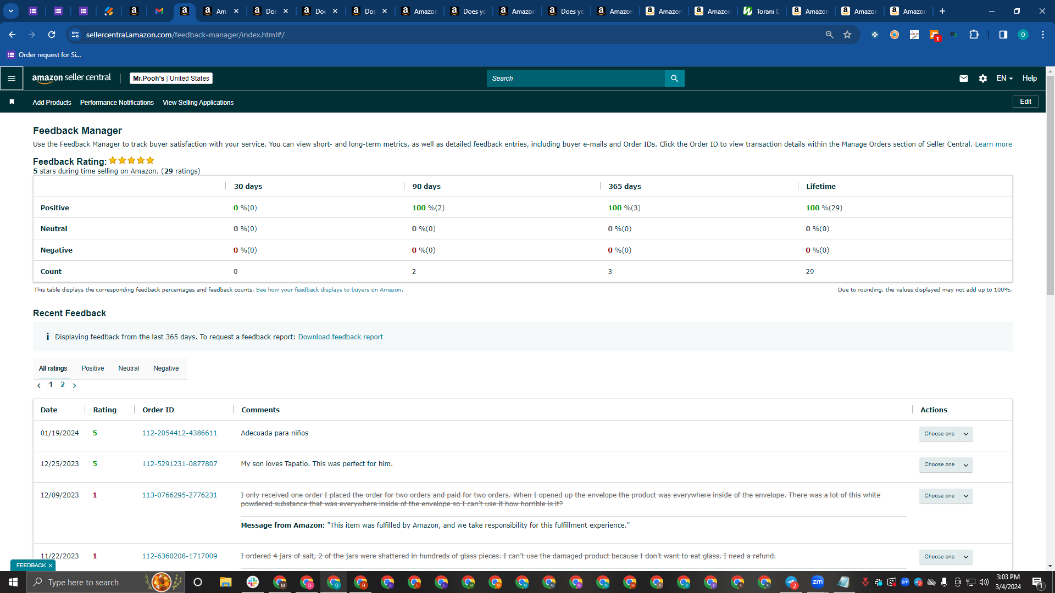Go to feedback page 2

[x=63, y=385]
